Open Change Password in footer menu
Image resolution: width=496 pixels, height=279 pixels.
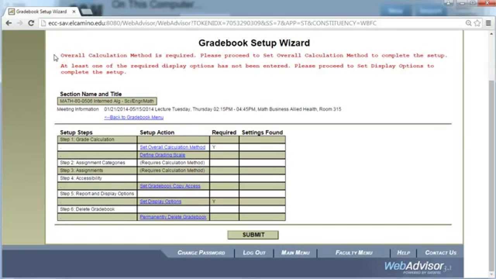pyautogui.click(x=201, y=253)
